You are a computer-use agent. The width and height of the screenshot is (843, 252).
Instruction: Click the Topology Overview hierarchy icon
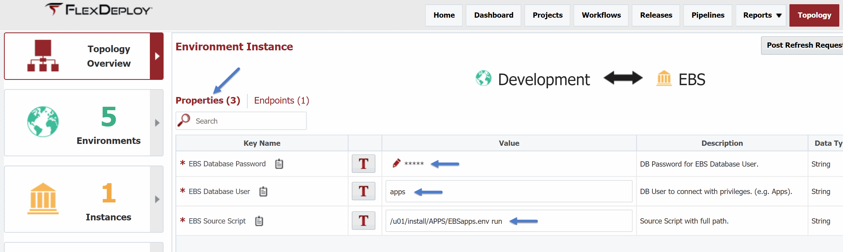(x=43, y=56)
